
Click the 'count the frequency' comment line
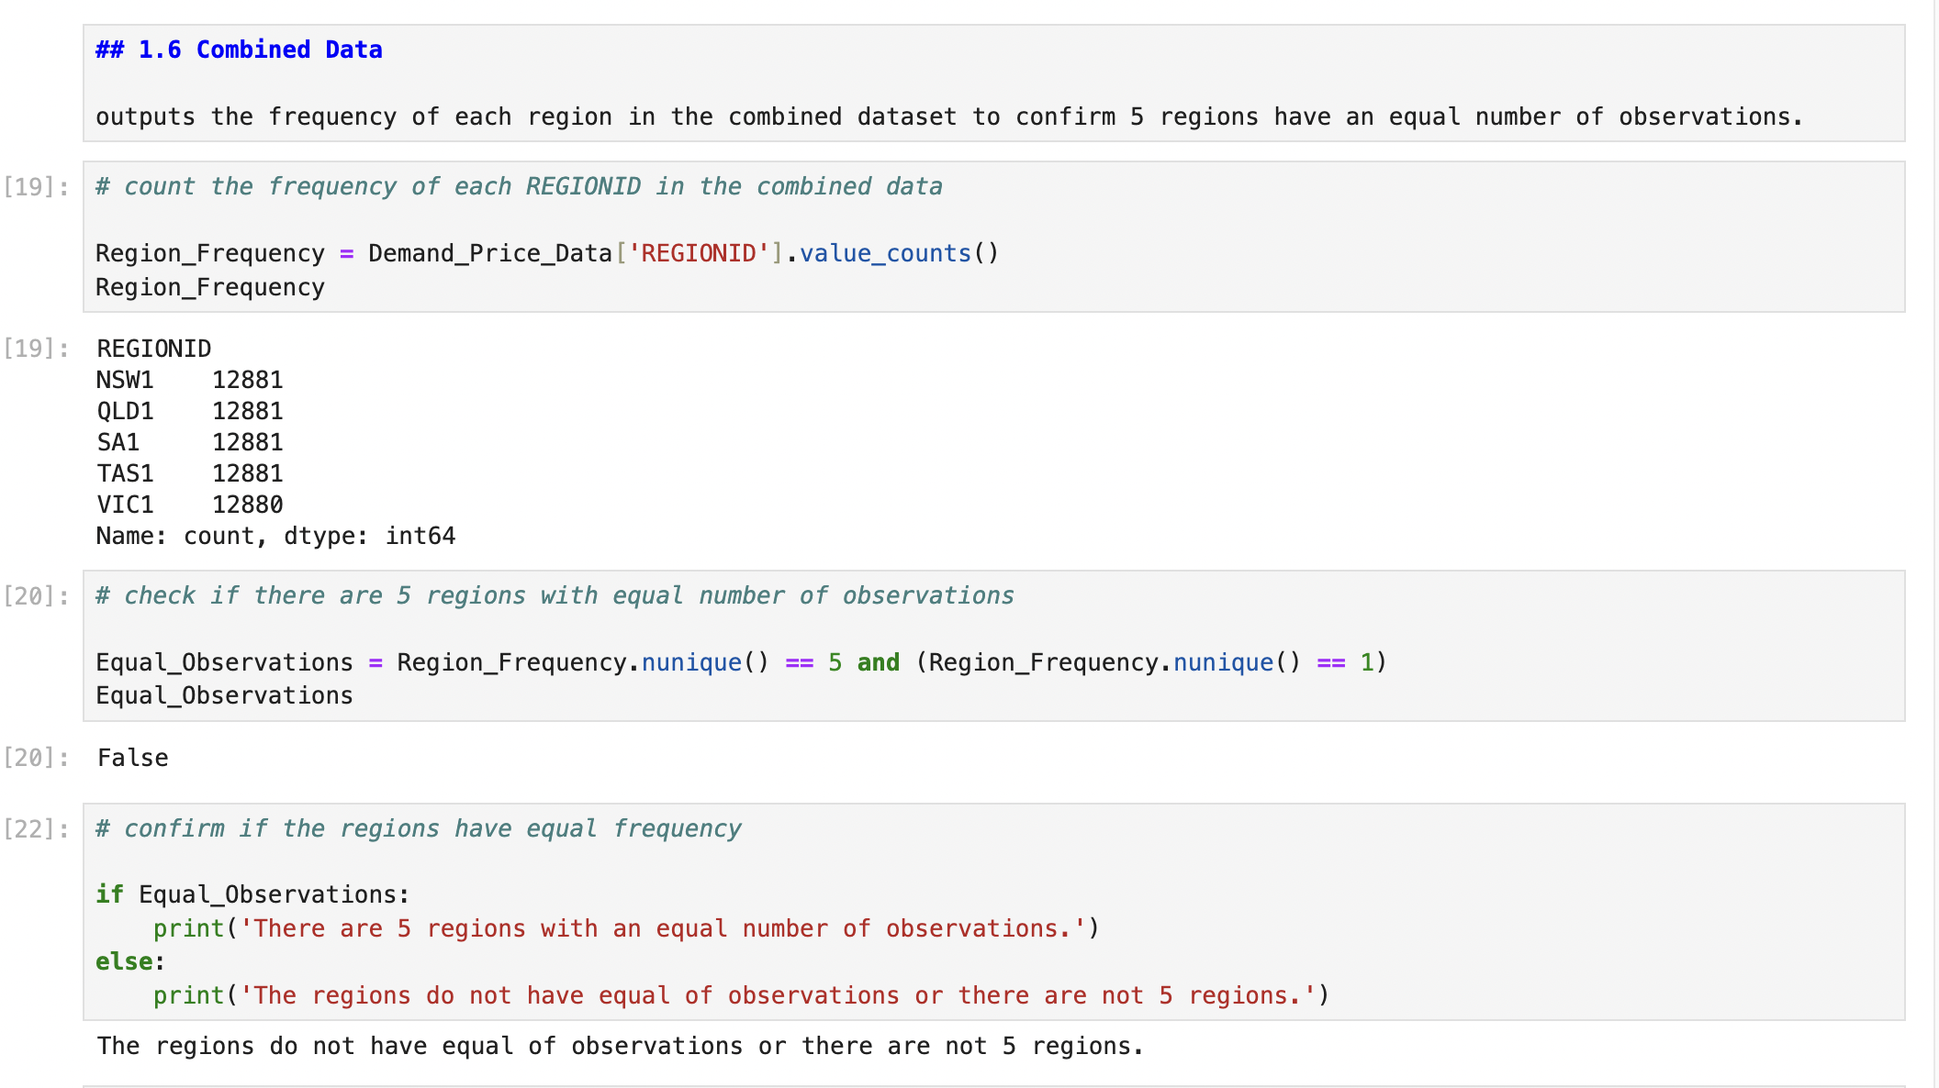(x=519, y=187)
